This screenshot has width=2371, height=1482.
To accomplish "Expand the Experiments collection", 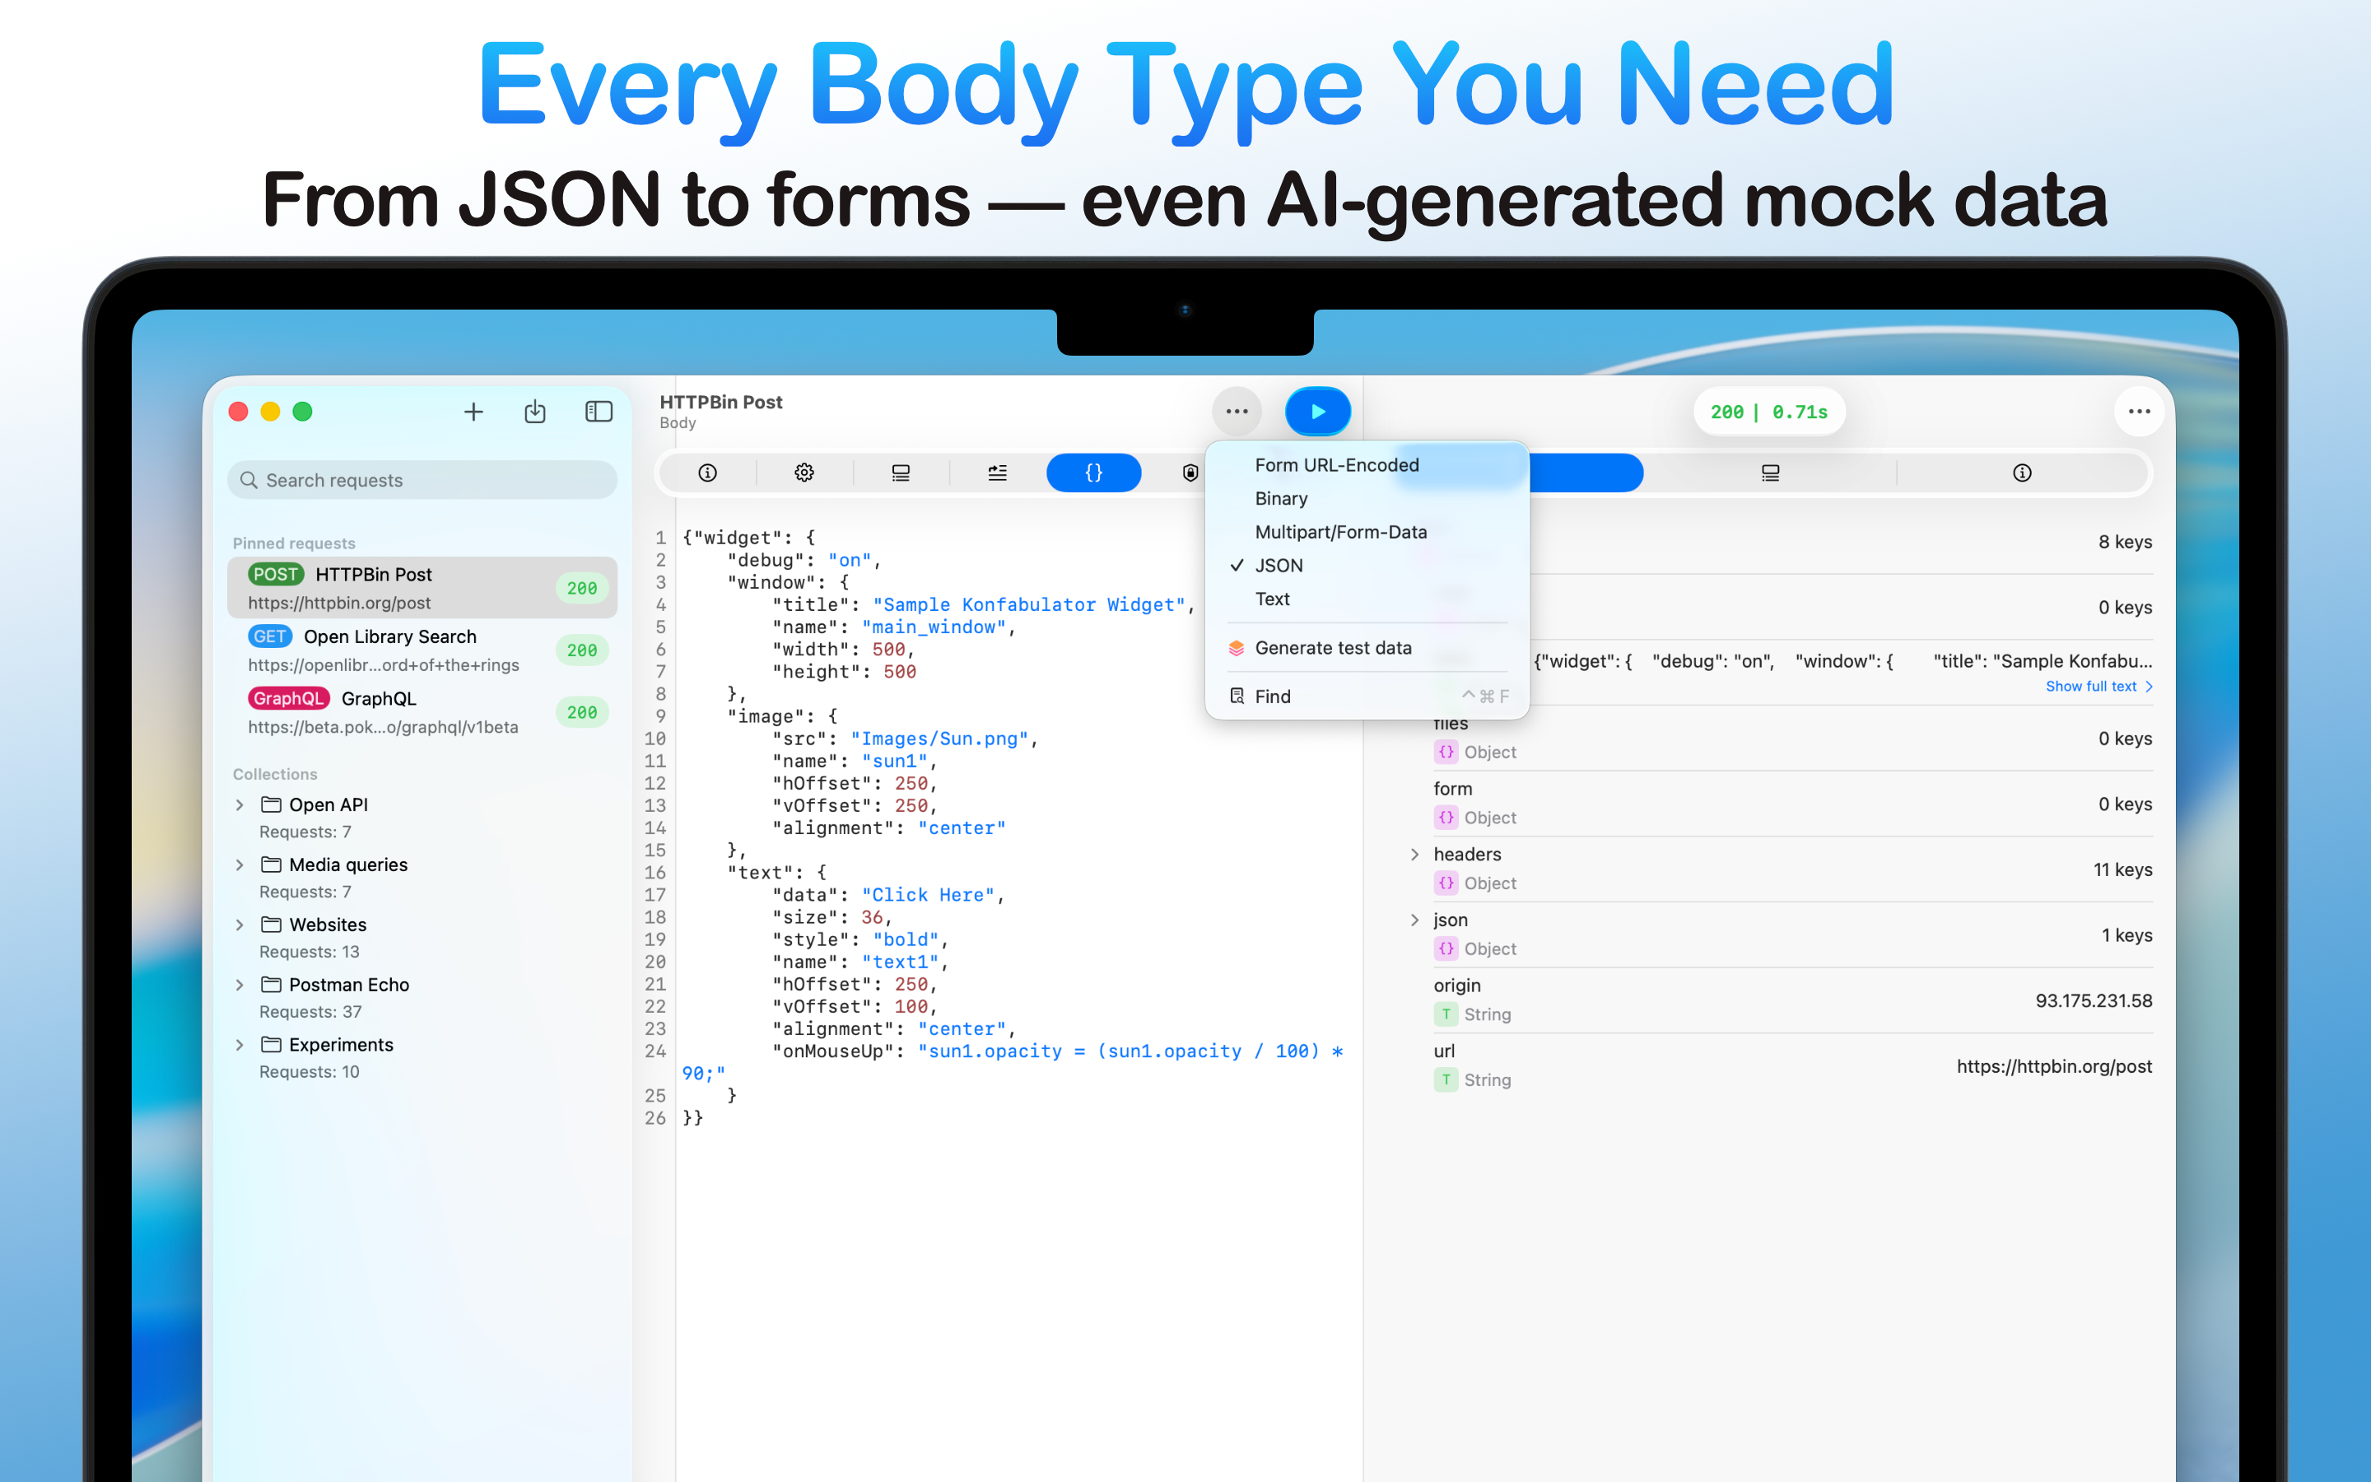I will click(x=240, y=1045).
